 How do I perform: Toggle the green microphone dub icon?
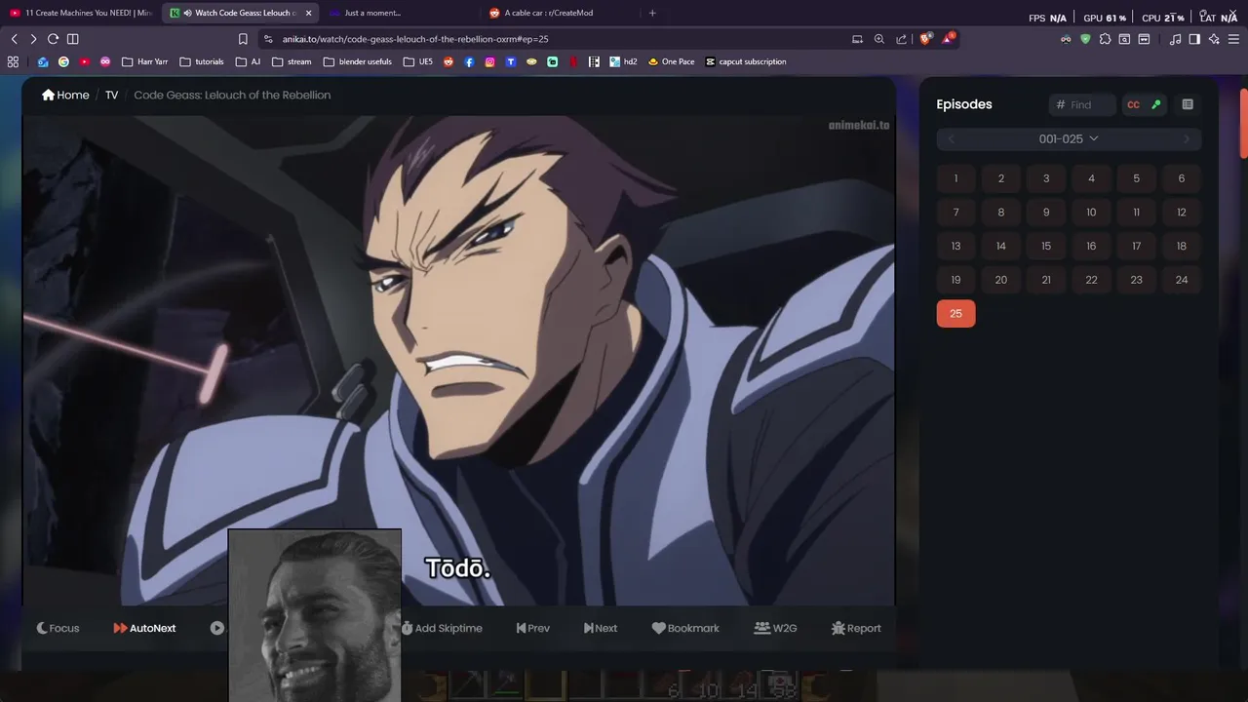tap(1156, 104)
